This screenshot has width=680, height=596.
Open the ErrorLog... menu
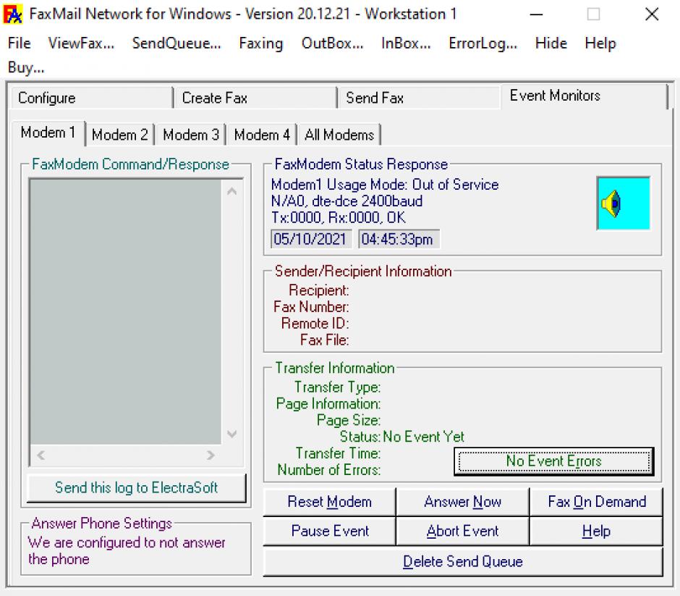(483, 43)
